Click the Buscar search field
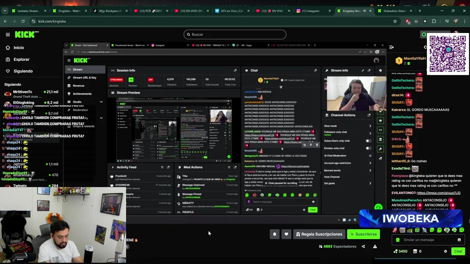 (x=235, y=34)
